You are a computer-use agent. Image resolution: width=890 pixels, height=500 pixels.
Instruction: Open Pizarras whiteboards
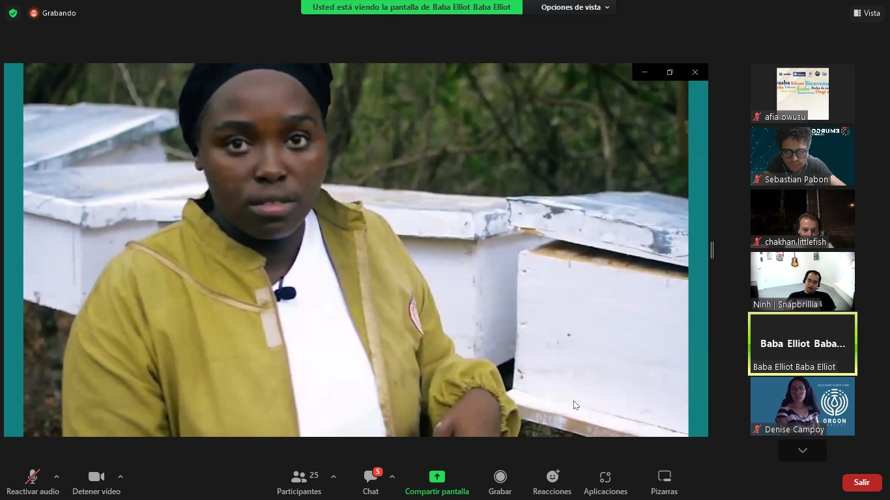[664, 482]
